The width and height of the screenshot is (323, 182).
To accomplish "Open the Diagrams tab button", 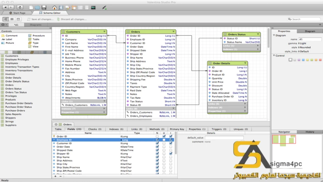I will 36,25.
